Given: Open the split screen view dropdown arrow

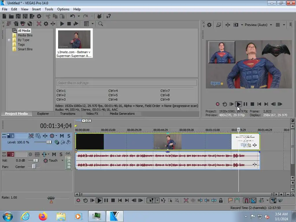Looking at the screenshot, I should pos(242,25).
